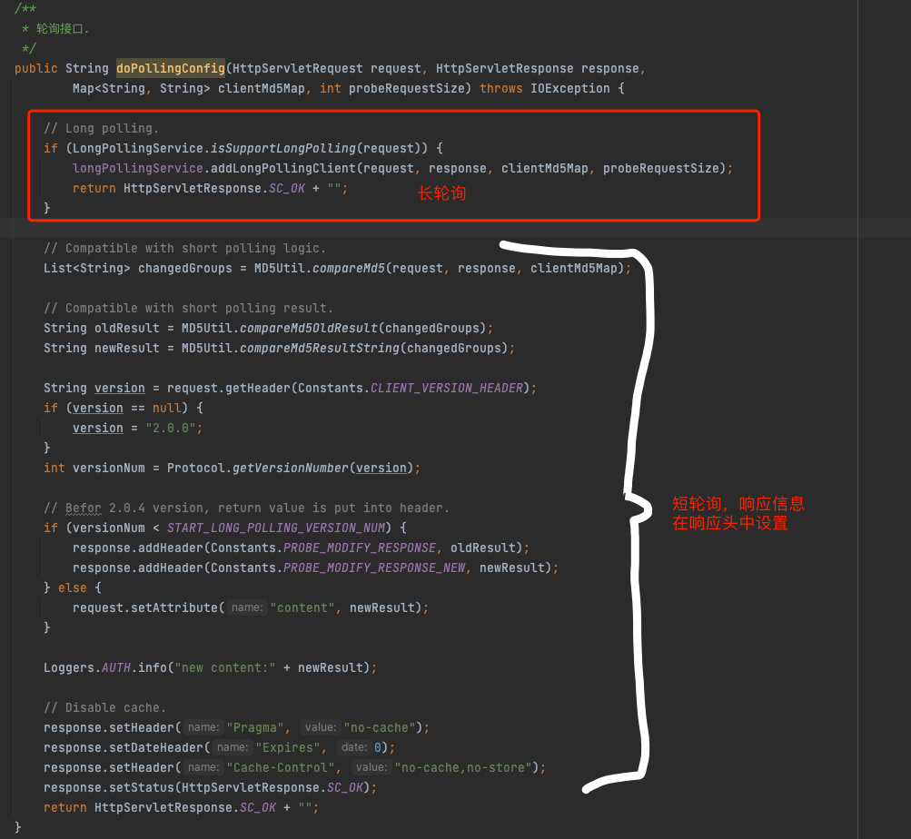The height and width of the screenshot is (839, 911).
Task: Click the CLIENT_VERSION_HEADER constant
Action: (446, 388)
